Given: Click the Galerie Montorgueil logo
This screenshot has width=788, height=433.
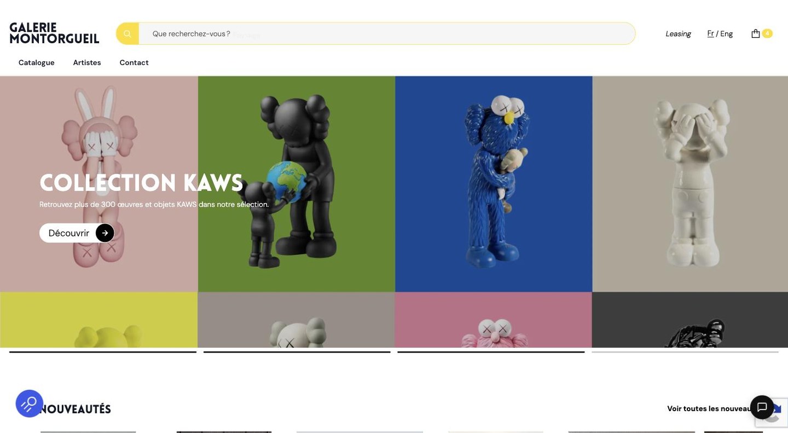Looking at the screenshot, I should 54,33.
